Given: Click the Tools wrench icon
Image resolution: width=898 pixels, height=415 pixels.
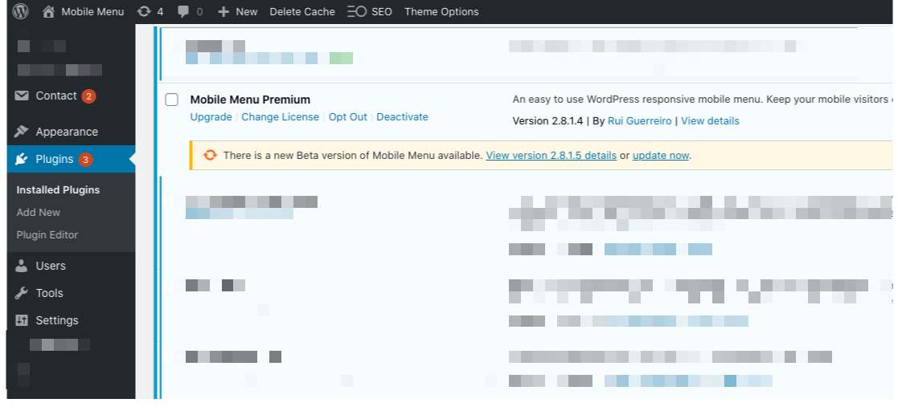Looking at the screenshot, I should point(22,293).
